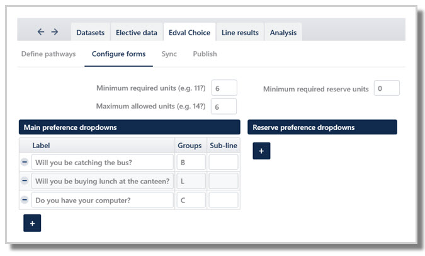Open the Datasets tab
425x256 pixels.
(x=90, y=33)
